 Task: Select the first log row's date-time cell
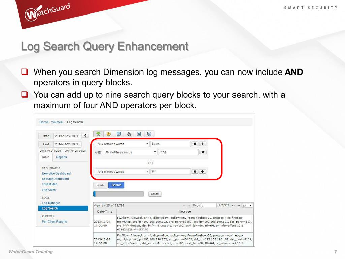pyautogui.click(x=105, y=224)
